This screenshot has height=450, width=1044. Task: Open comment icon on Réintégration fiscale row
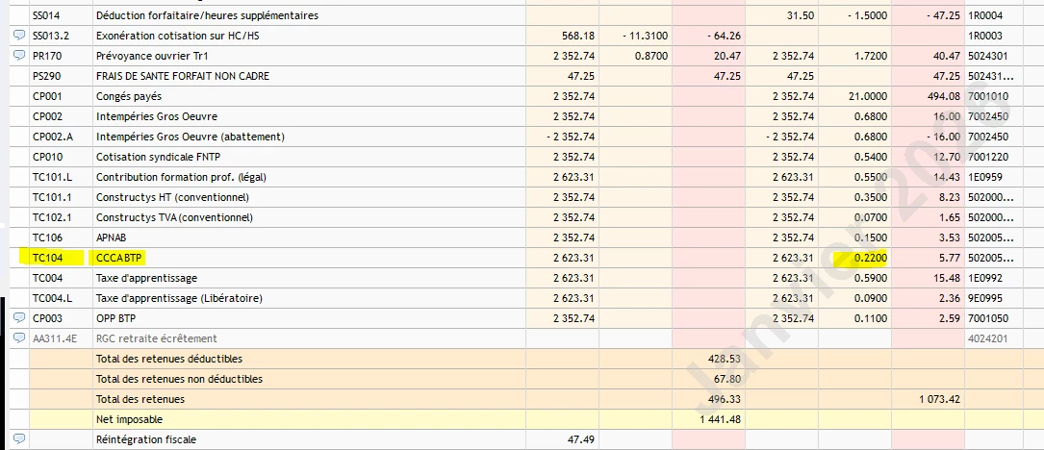pyautogui.click(x=19, y=439)
